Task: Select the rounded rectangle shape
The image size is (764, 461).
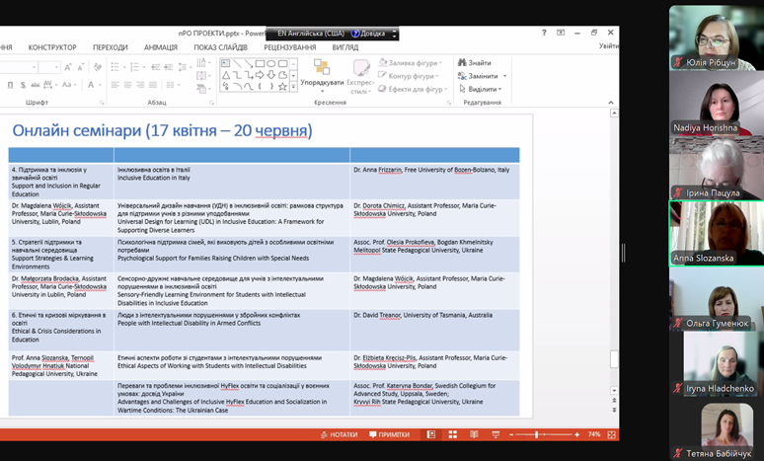Action: tap(282, 63)
